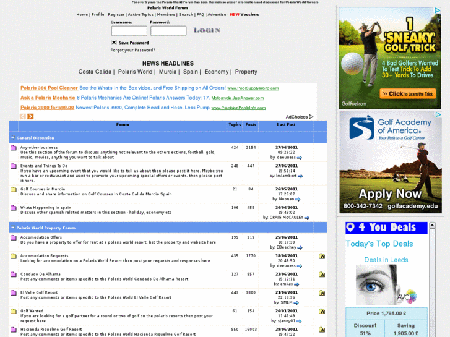Open Hacienda Riquelme Golf Resort forum
Screen dimensions: 450x337
coord(51,329)
